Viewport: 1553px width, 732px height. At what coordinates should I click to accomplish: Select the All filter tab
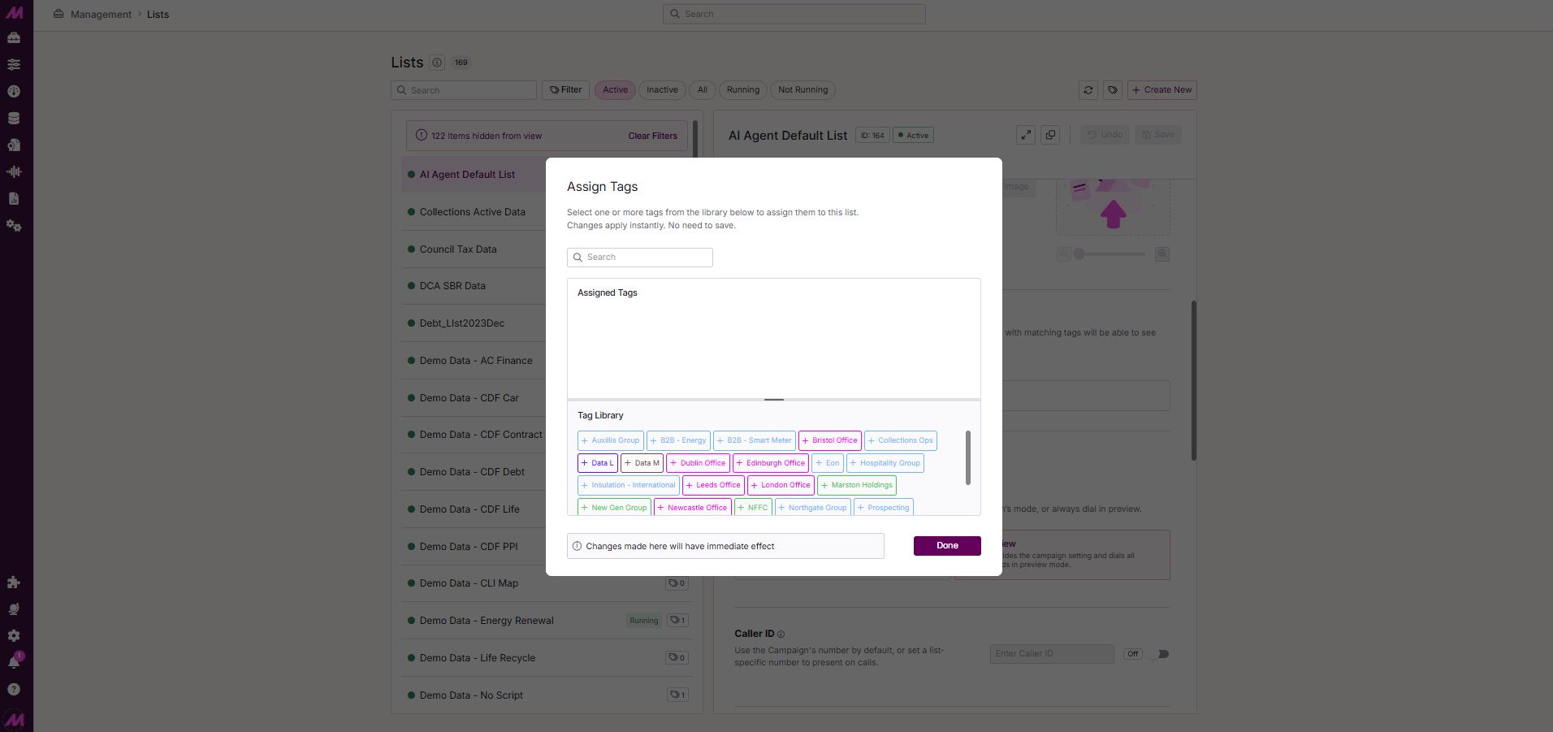point(703,90)
